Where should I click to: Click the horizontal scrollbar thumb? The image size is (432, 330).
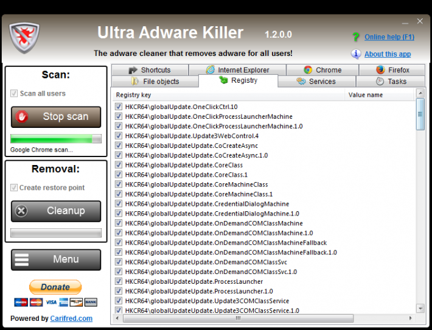pos(238,318)
